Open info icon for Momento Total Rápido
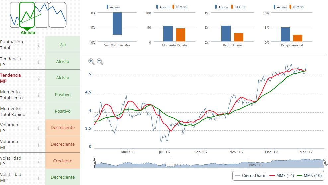Screen dimensions: 328x185 point(39,111)
